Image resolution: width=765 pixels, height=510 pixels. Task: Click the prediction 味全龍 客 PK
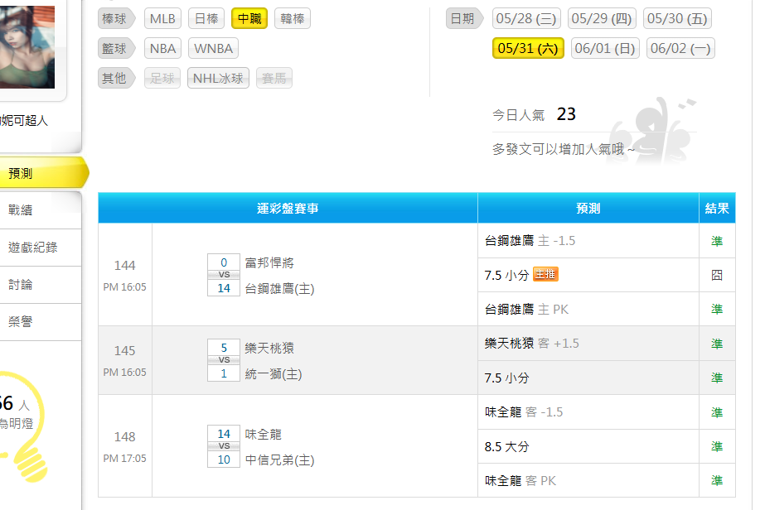[x=520, y=481]
